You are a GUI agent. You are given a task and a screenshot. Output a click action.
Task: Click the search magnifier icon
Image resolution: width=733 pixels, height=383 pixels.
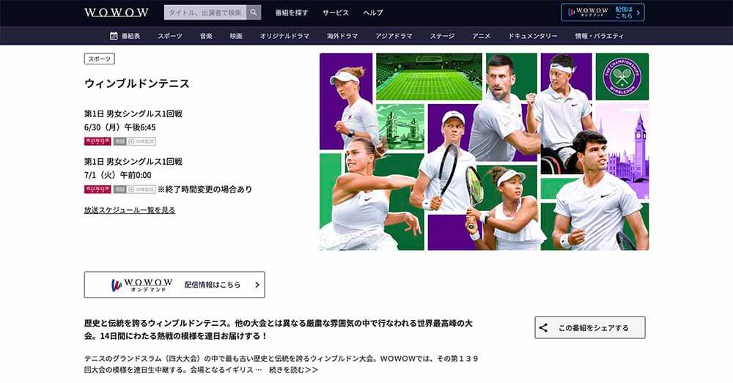(x=254, y=12)
